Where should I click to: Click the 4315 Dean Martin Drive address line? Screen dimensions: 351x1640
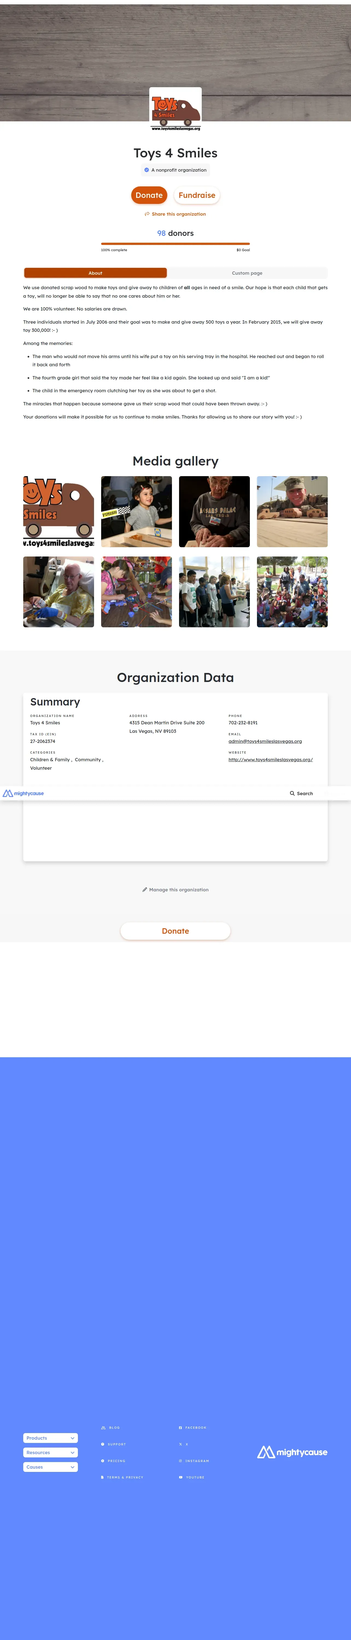(x=167, y=723)
